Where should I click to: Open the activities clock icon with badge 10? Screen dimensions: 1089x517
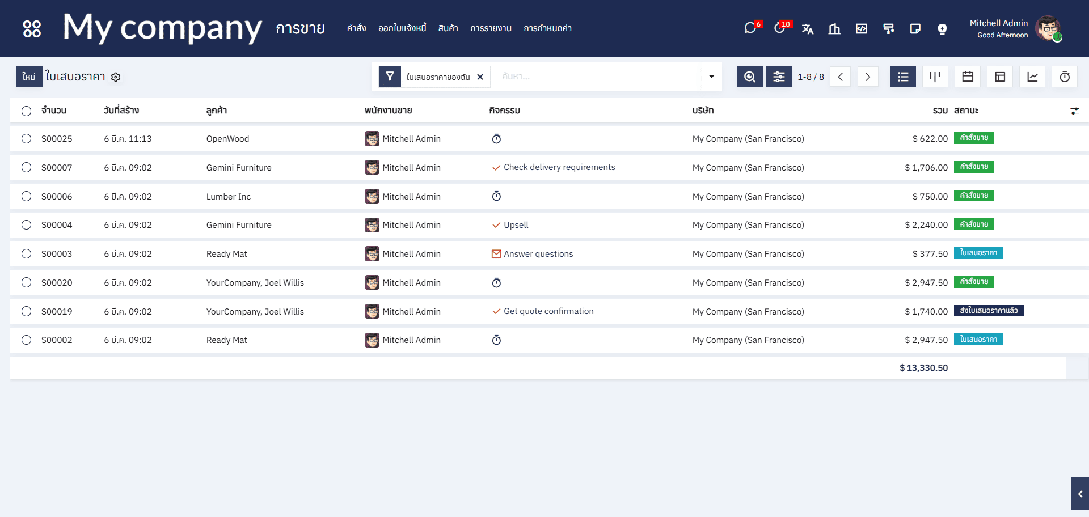780,28
